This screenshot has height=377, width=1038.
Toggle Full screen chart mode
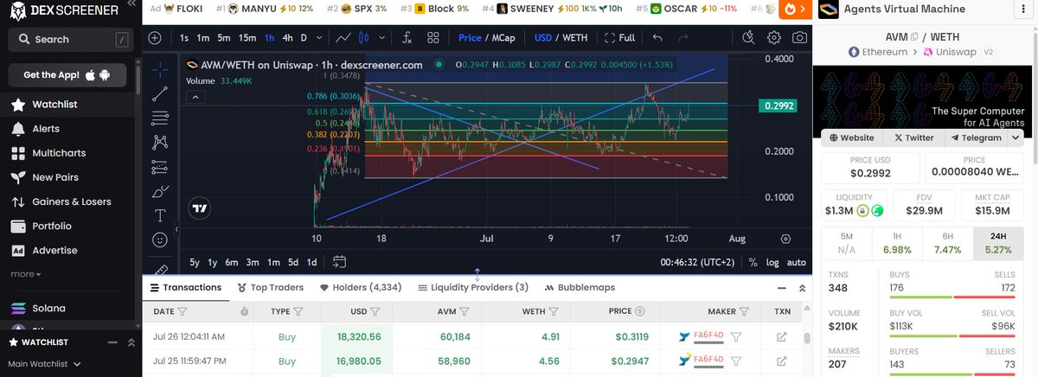(619, 38)
